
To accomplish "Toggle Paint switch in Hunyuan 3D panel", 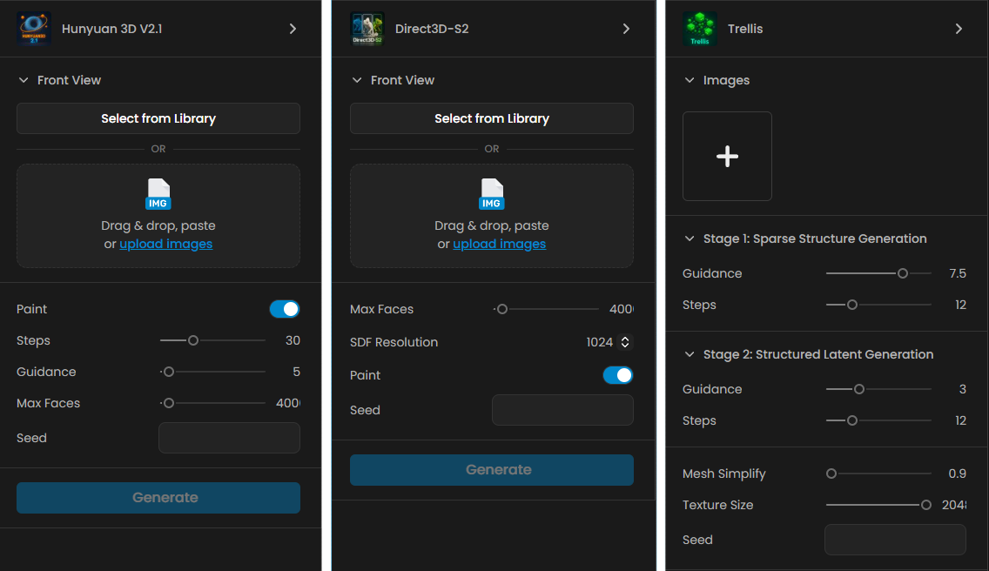I will (285, 309).
